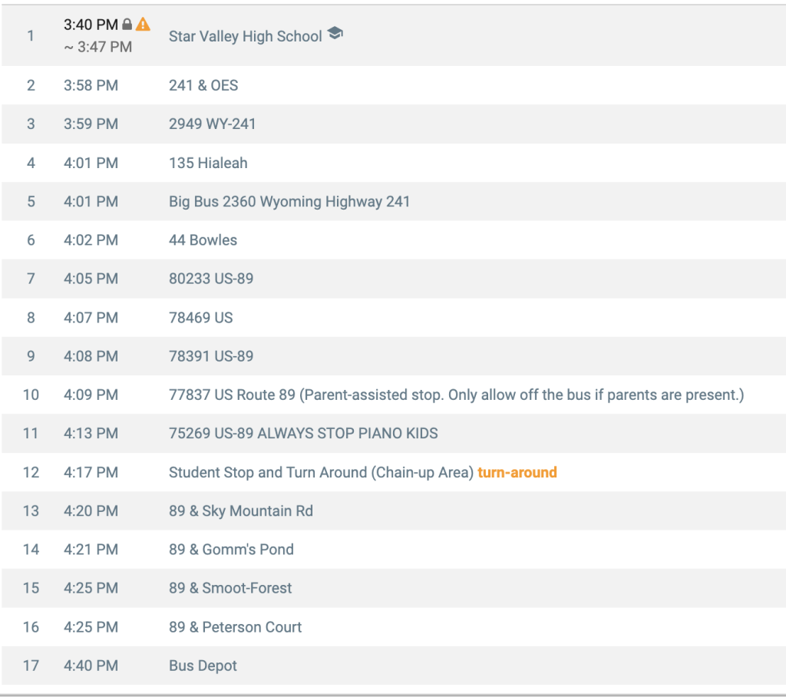Viewport: 786px width, 697px height.
Task: Click the orange turn-around label
Action: [517, 472]
